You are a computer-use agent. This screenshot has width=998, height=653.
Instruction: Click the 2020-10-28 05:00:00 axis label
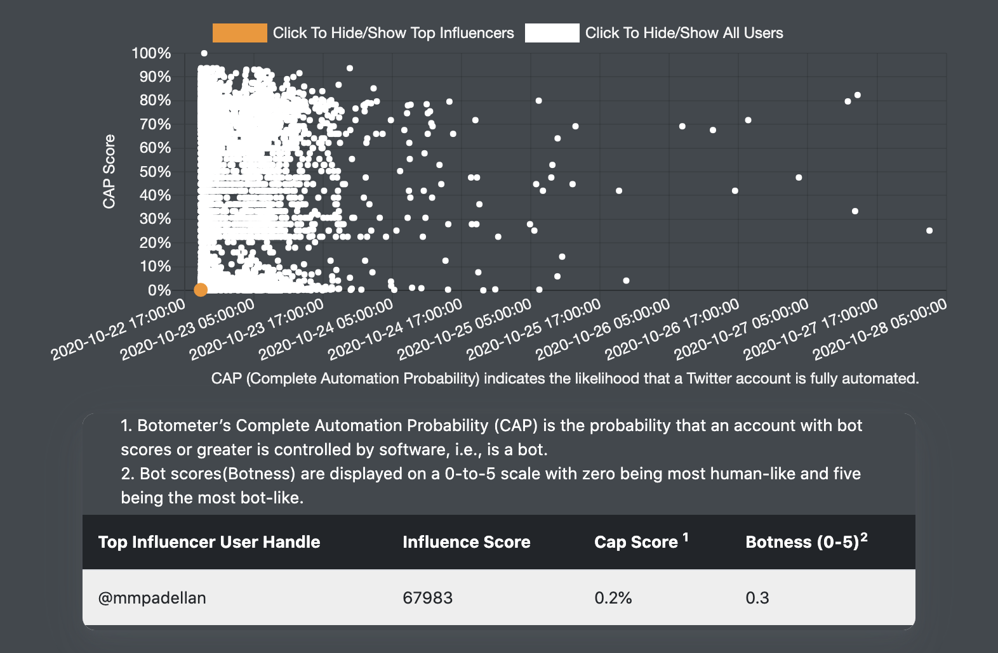tap(880, 329)
